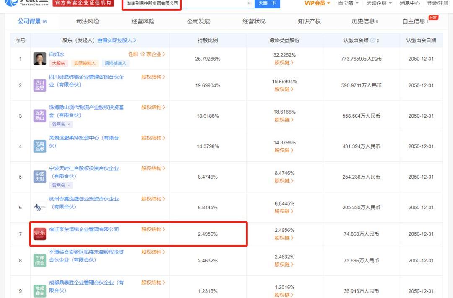Switch to 司法风险 tab
Image resolution: width=453 pixels, height=298 pixels.
(x=88, y=21)
